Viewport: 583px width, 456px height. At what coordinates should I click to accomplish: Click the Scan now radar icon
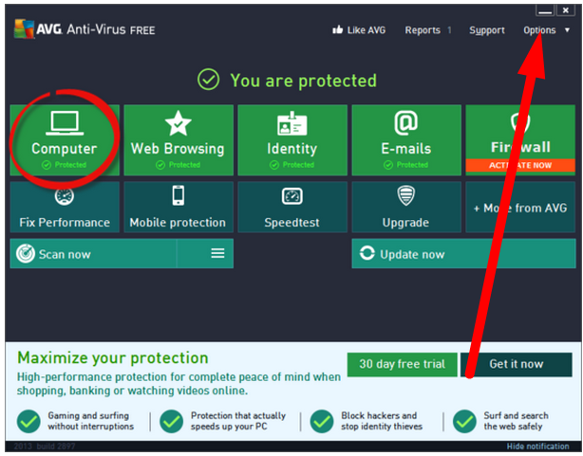point(26,254)
